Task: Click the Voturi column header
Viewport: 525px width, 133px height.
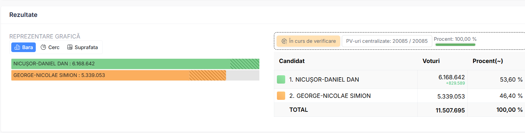Action: (x=431, y=61)
